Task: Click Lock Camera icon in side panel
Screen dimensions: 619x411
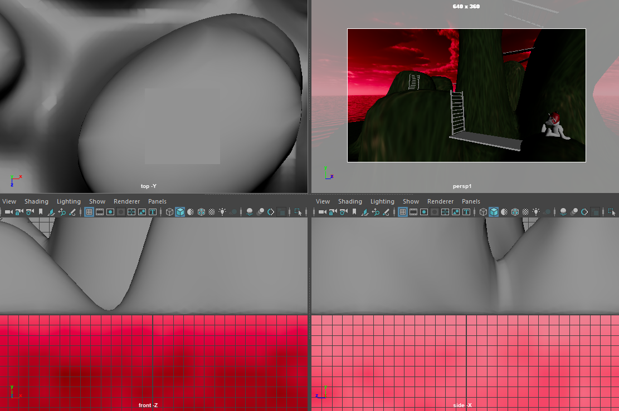Action: [333, 212]
